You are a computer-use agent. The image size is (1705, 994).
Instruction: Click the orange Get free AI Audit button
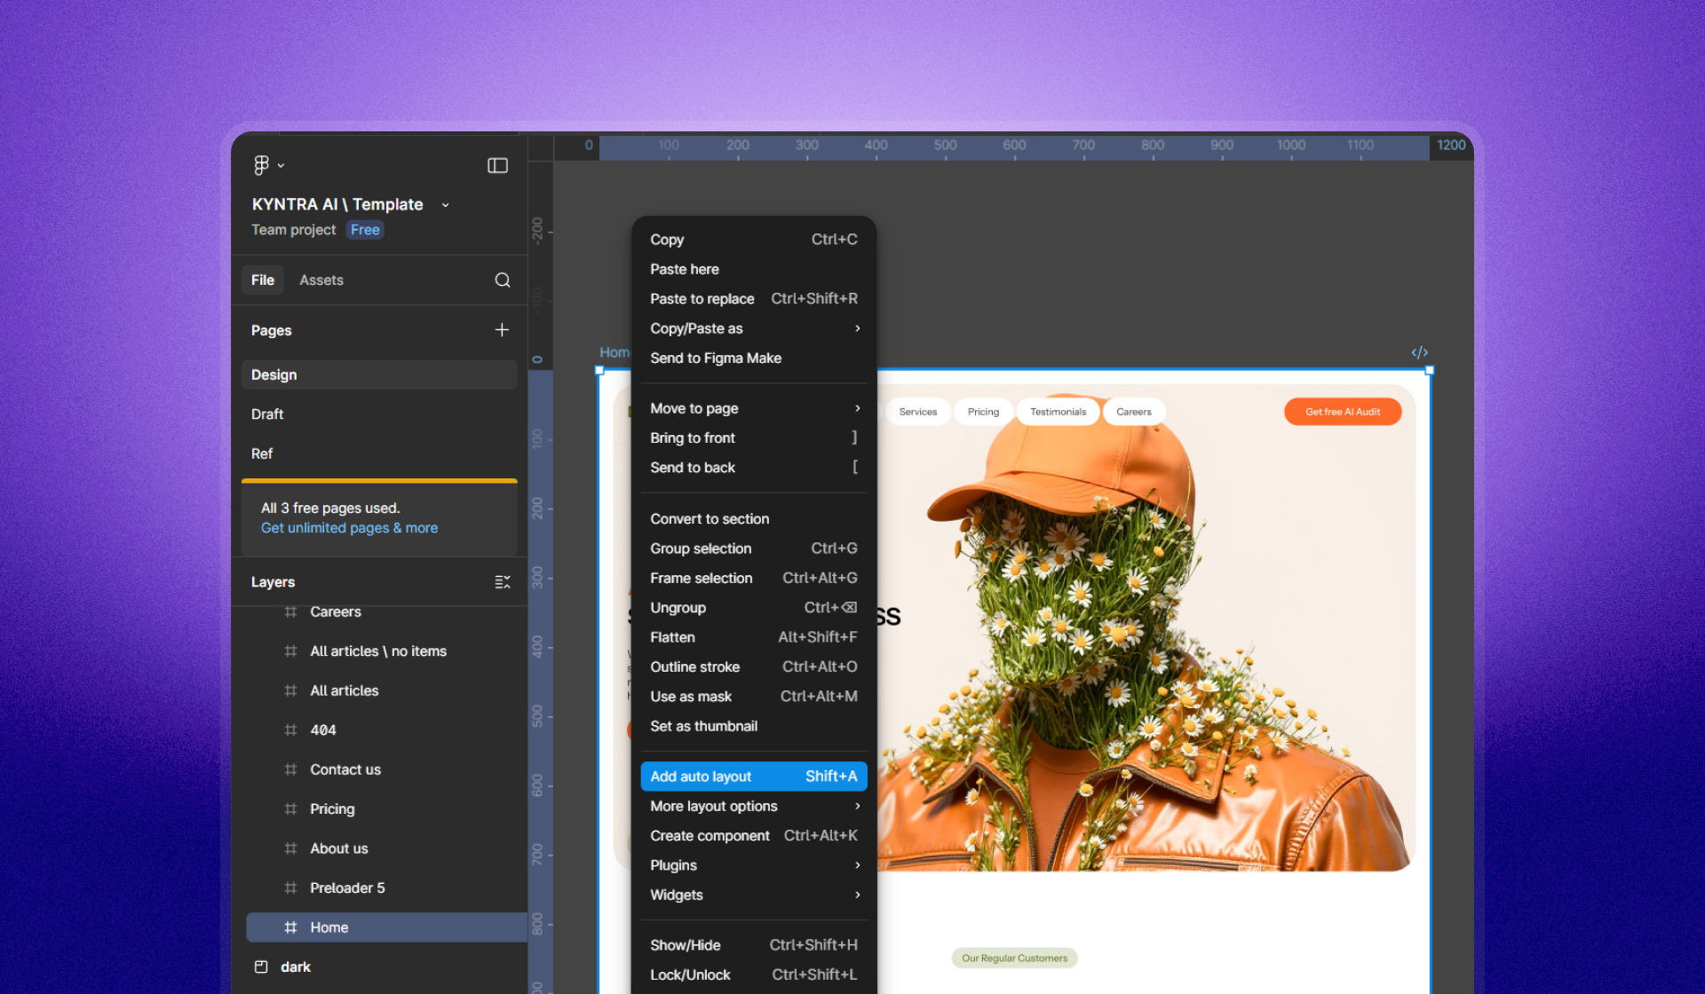(x=1342, y=412)
